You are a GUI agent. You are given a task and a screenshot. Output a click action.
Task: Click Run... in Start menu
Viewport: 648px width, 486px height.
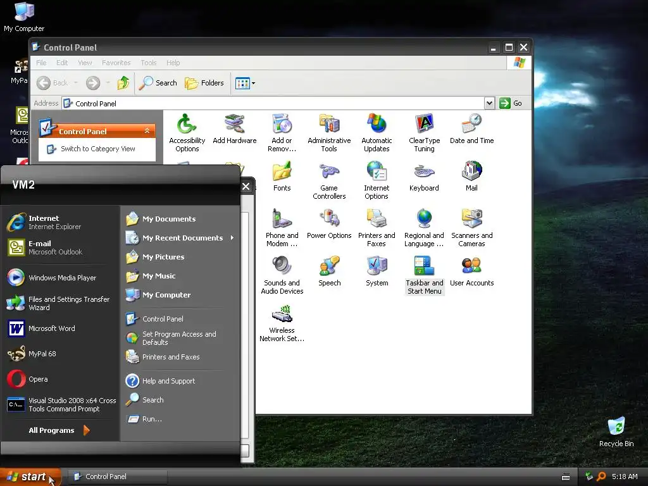(180, 419)
